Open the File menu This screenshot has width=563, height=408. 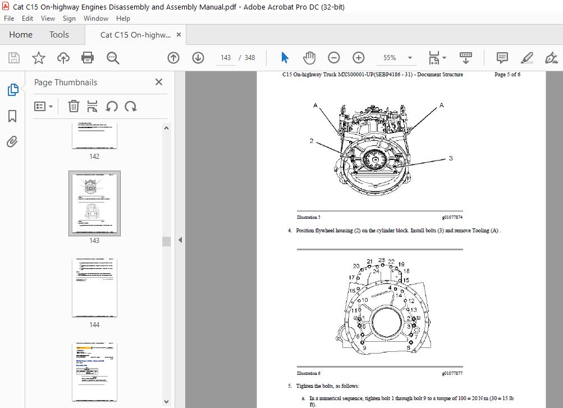9,19
